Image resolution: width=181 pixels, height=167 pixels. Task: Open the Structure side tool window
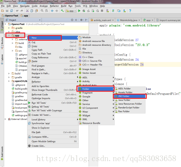2,43
